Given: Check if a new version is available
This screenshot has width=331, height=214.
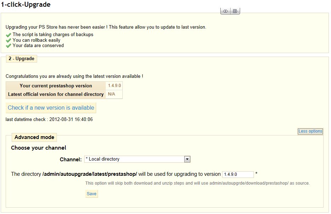Looking at the screenshot, I should click(x=51, y=108).
